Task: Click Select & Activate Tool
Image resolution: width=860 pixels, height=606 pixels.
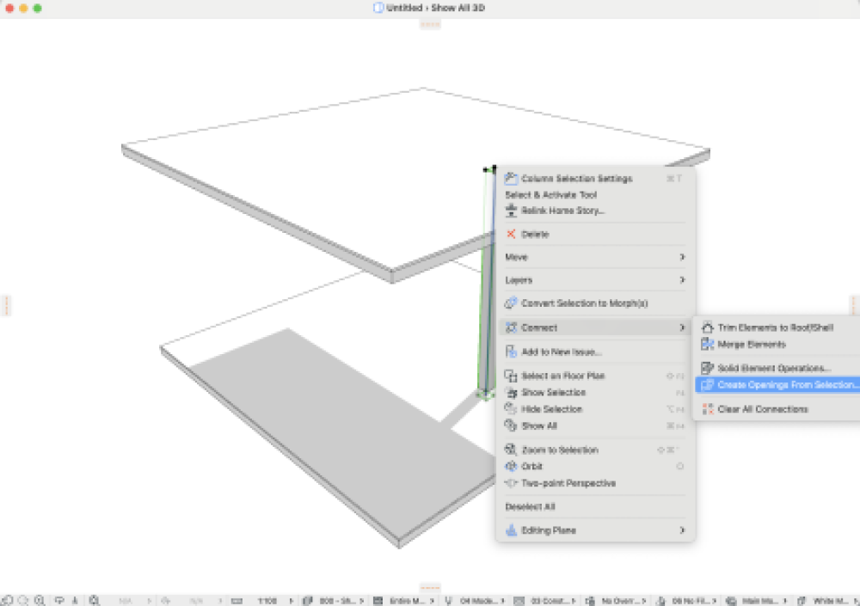Action: pyautogui.click(x=550, y=195)
